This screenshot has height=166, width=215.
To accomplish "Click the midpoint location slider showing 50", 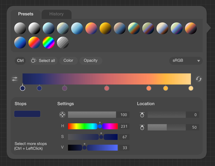I will [167, 127].
